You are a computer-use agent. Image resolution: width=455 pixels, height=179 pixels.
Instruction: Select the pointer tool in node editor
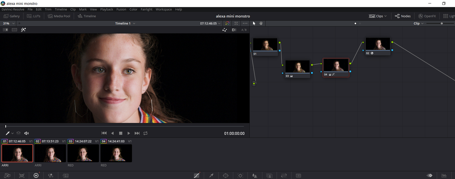point(254,23)
